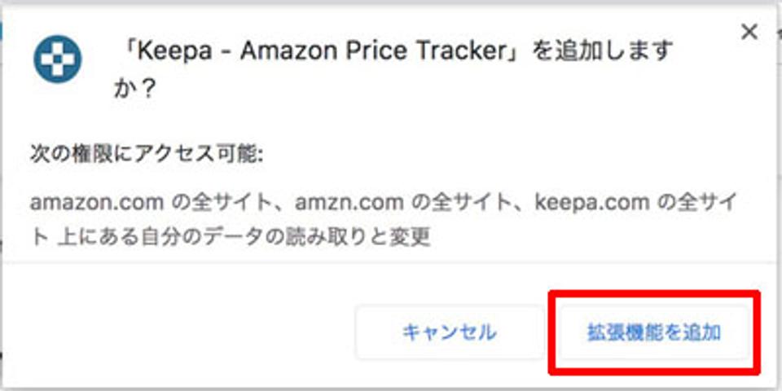Close the dialog with the X icon
This screenshot has height=391, width=782.
pyautogui.click(x=749, y=33)
